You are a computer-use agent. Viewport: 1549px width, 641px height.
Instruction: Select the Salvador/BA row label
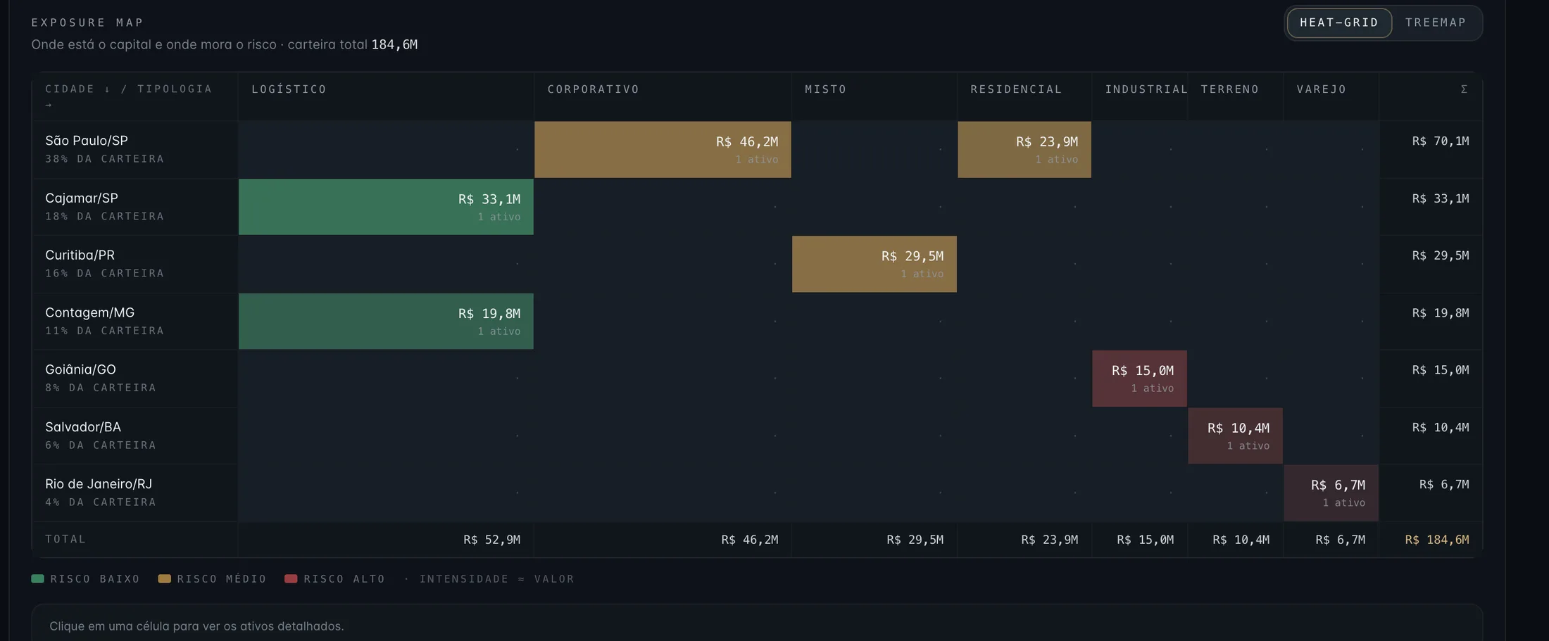(134, 436)
